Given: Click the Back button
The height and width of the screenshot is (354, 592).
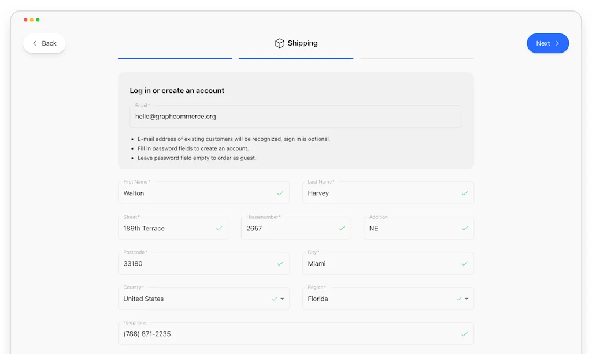Looking at the screenshot, I should [x=44, y=43].
